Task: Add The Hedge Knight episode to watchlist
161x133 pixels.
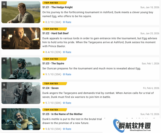Action: click(4, 4)
